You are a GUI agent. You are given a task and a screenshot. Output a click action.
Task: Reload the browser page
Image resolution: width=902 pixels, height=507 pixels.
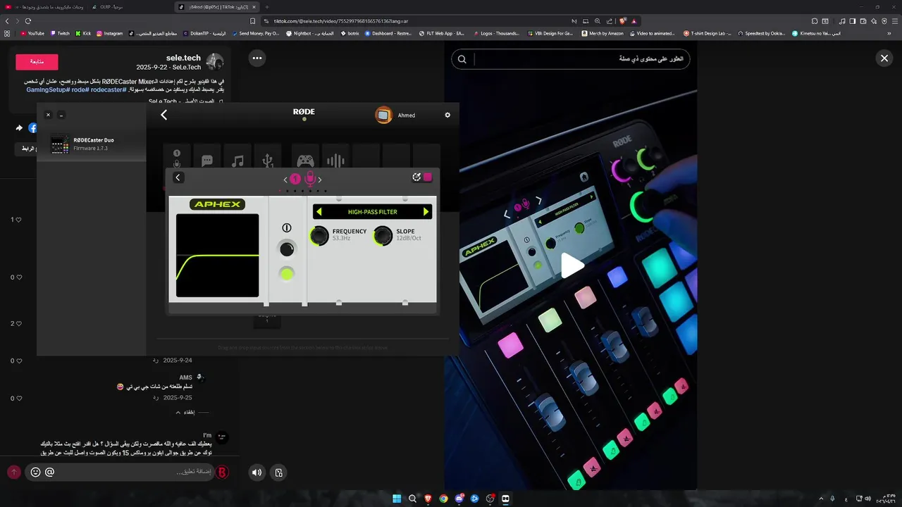point(27,21)
